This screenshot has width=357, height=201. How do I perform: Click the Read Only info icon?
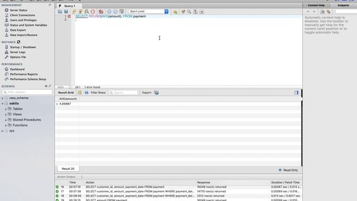(x=280, y=170)
